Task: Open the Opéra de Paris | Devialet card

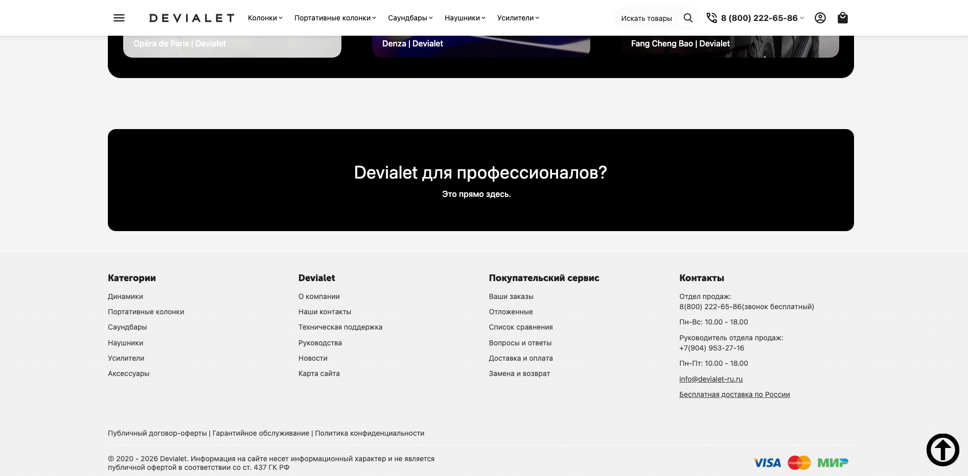Action: [232, 46]
